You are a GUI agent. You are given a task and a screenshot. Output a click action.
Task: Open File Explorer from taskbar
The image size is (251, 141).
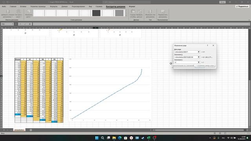tap(114, 138)
